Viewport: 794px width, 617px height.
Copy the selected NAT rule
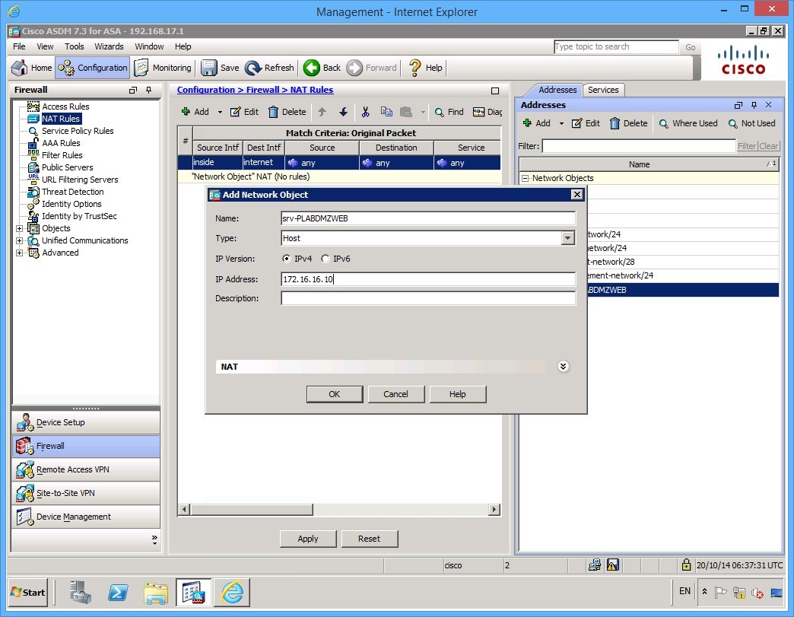[387, 112]
